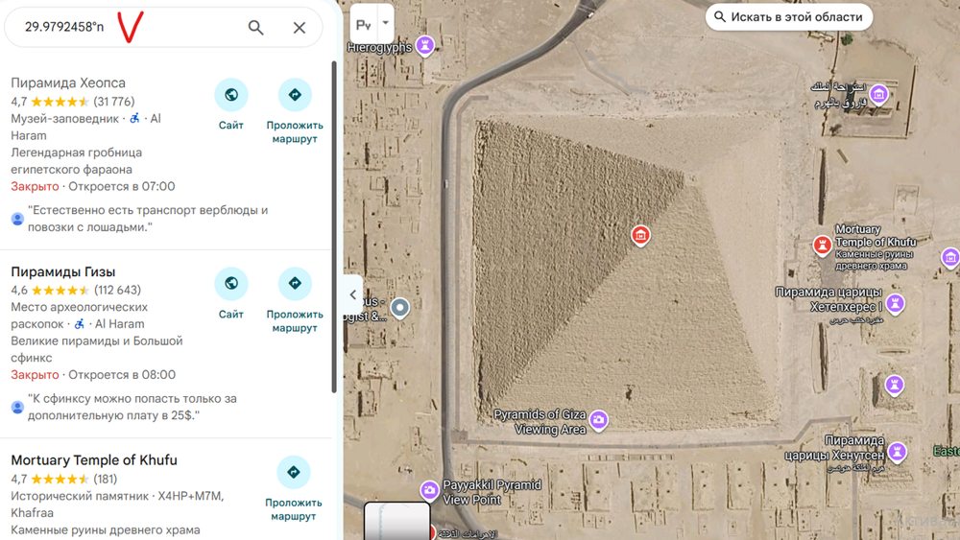The width and height of the screenshot is (960, 540).
Task: Select the Mortuary Temple of Khufu map marker
Action: tap(822, 246)
